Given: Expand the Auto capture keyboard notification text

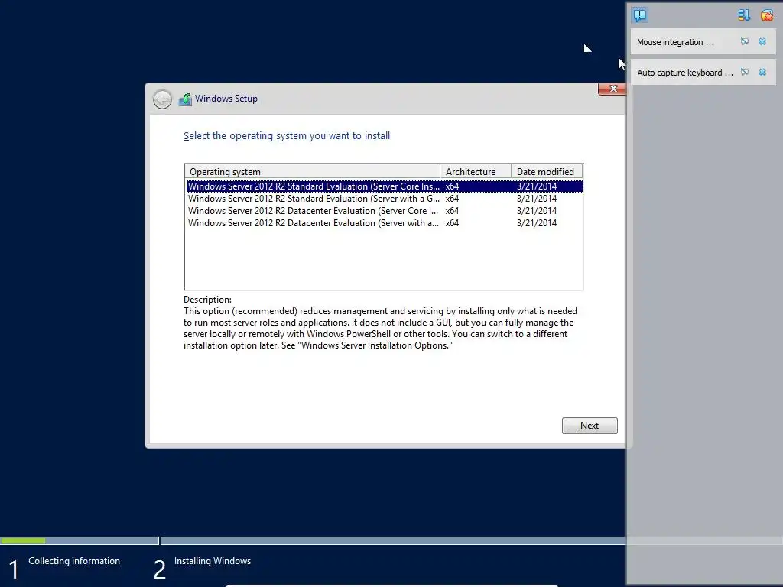Looking at the screenshot, I should (684, 73).
